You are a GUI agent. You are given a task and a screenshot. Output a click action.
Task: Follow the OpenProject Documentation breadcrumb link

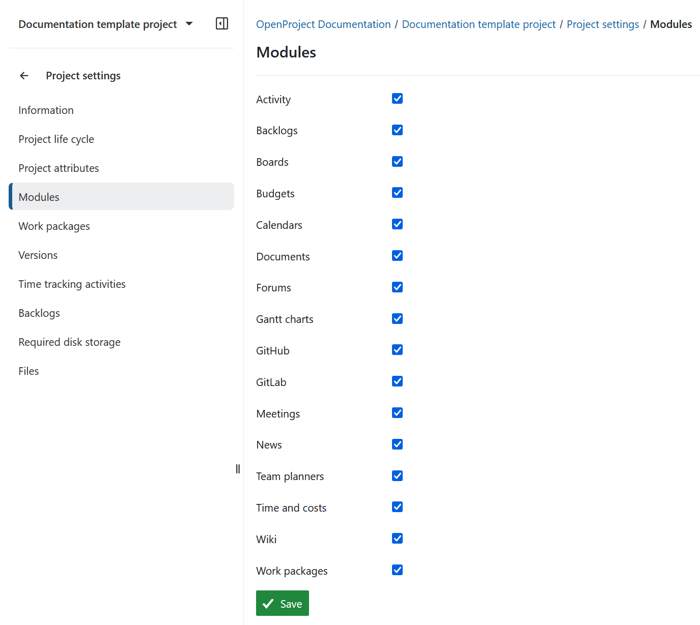point(323,24)
